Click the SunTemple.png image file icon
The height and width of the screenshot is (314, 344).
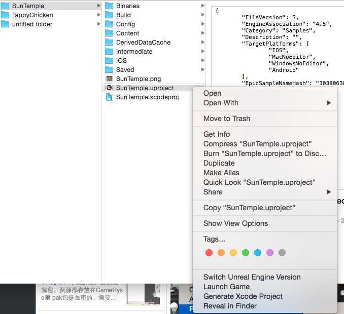(x=109, y=78)
